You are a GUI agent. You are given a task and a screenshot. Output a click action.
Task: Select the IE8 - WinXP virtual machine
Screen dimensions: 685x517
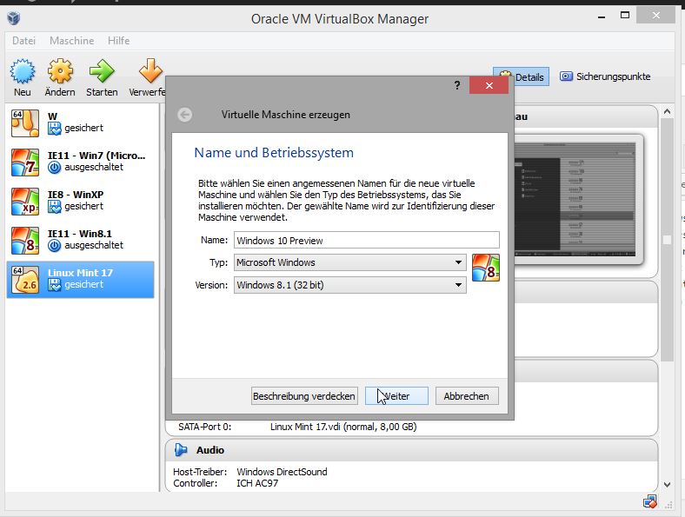[x=80, y=201]
